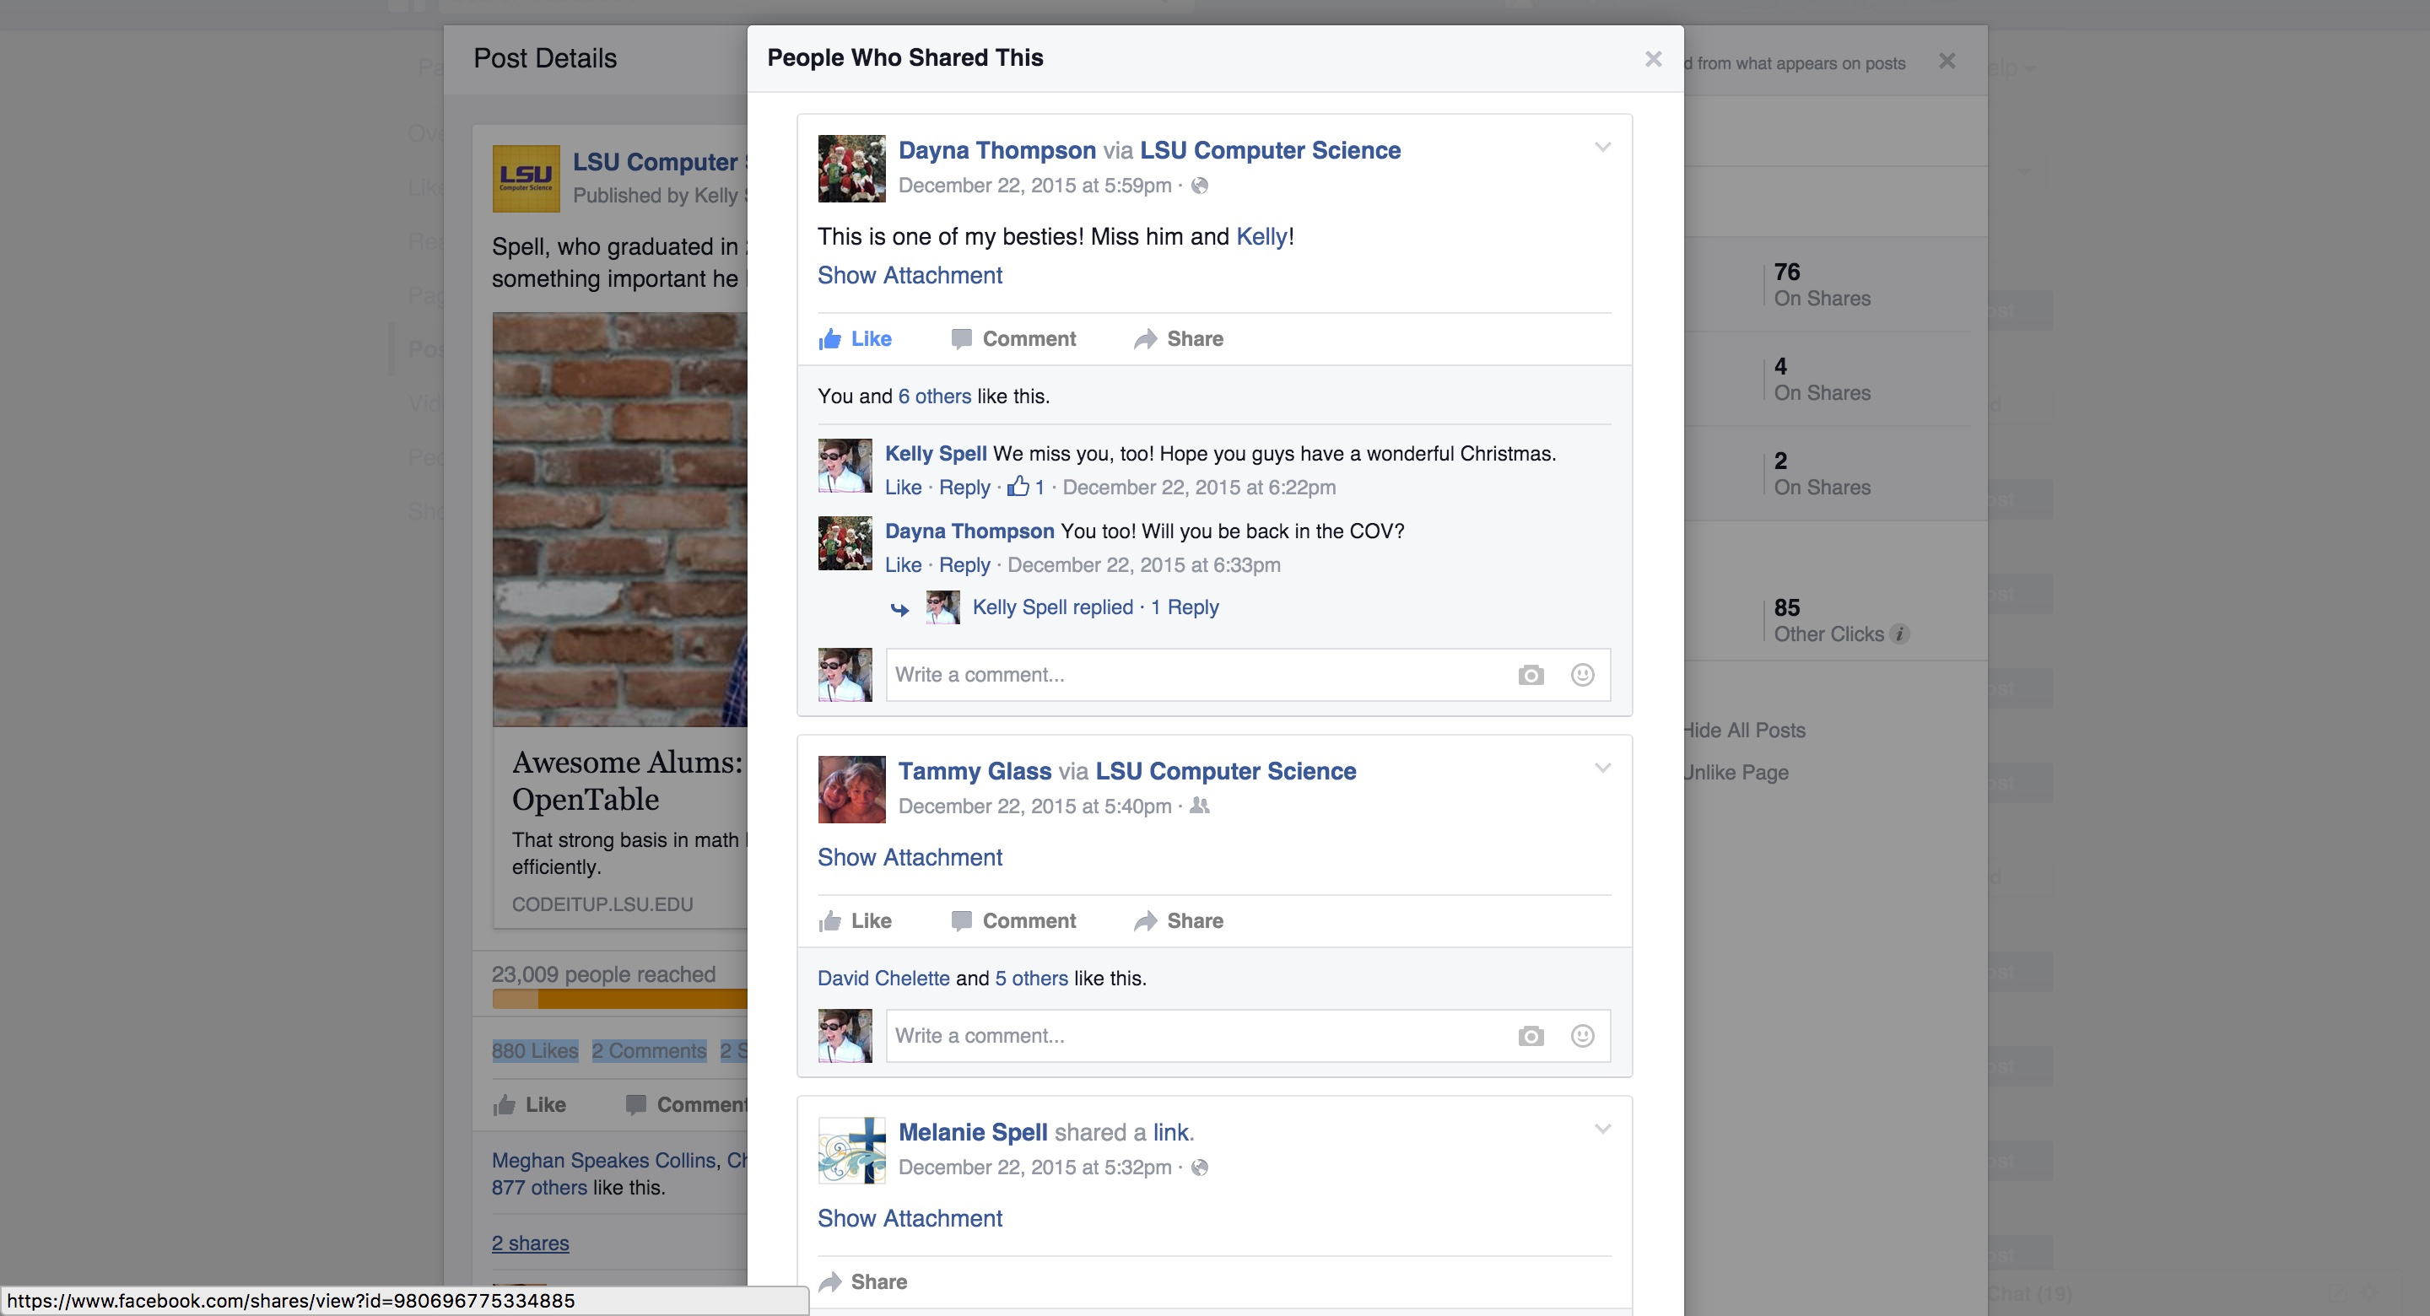Click Comment icon on Dayna Thompson's post
2430x1316 pixels.
tap(961, 338)
